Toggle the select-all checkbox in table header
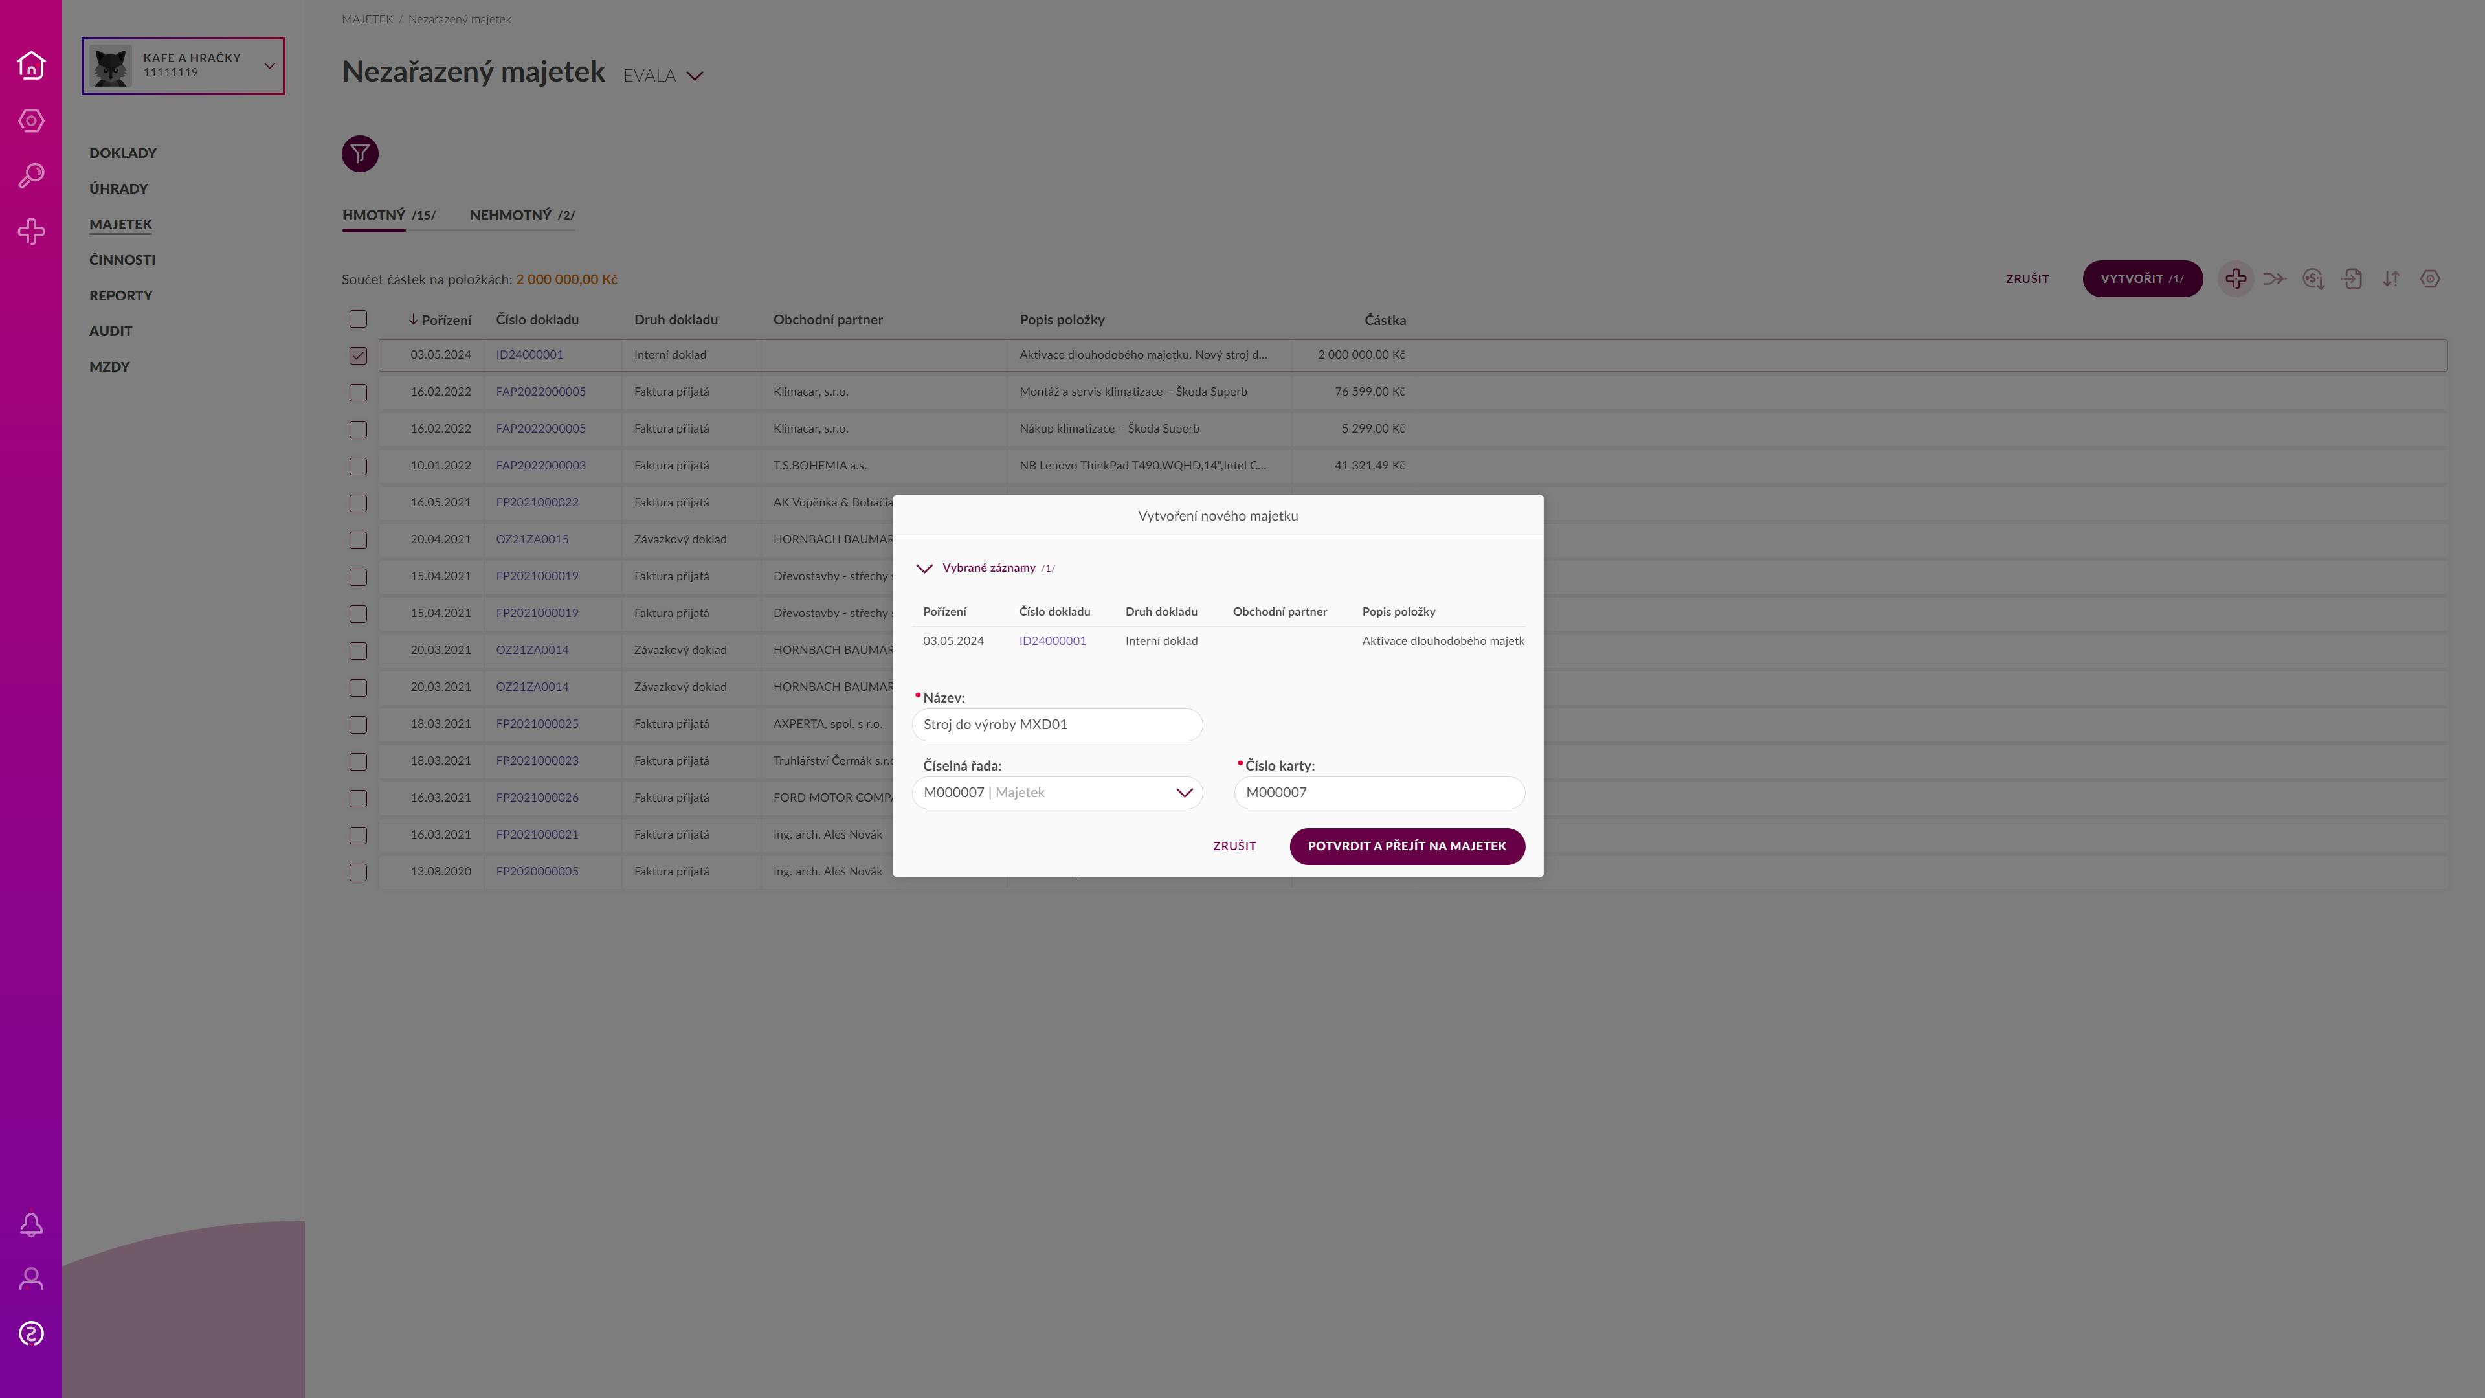Screen dimensions: 2485x1398 (x=358, y=319)
